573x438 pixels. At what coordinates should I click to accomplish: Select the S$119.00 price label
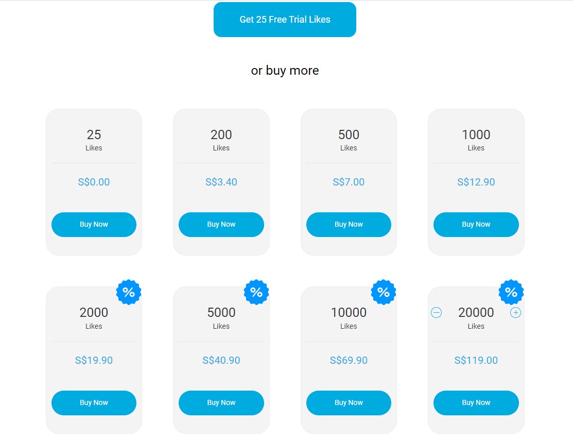[x=476, y=360]
